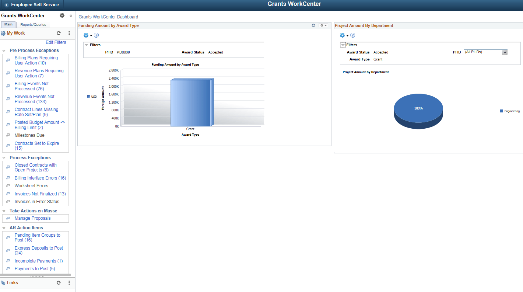The width and height of the screenshot is (523, 292).
Task: Open Contracts Set to Expire (15)
Action: [x=37, y=146]
